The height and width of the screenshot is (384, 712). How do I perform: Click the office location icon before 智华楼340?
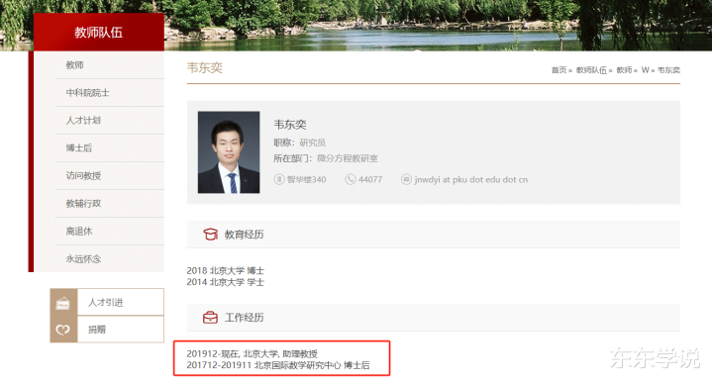click(279, 179)
